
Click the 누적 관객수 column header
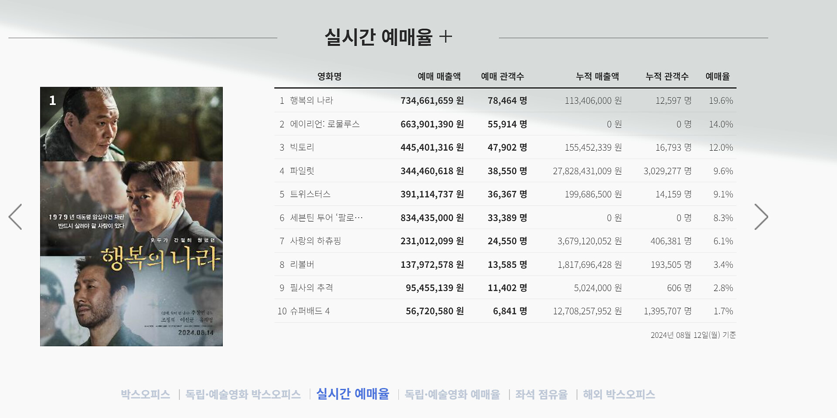click(667, 77)
